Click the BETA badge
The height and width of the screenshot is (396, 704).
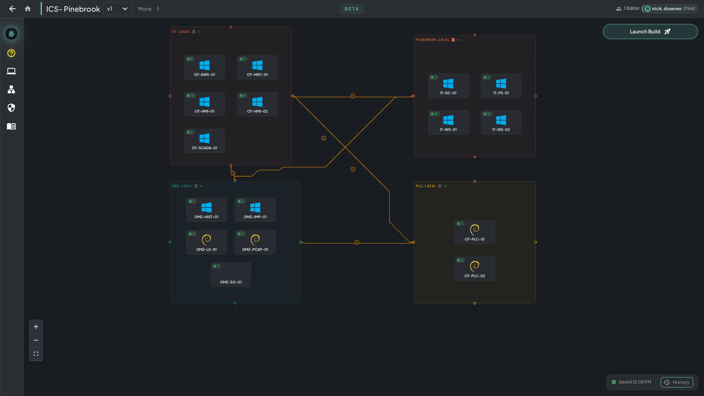coord(352,9)
